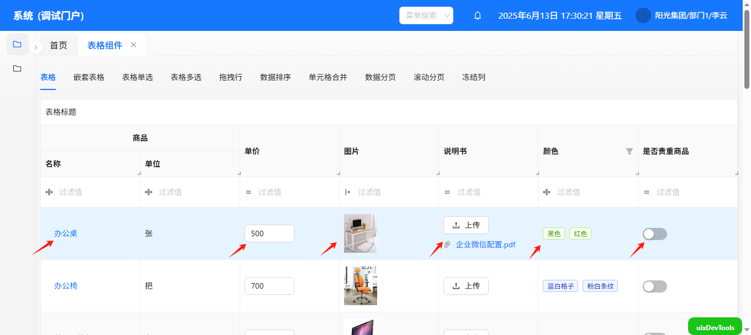Close the 表格组件 tab
The image size is (751, 335).
134,45
